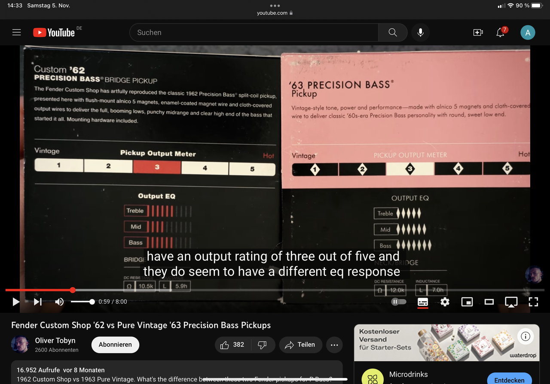Open the waterdrop ad banner image
The height and width of the screenshot is (384, 550).
[446, 342]
